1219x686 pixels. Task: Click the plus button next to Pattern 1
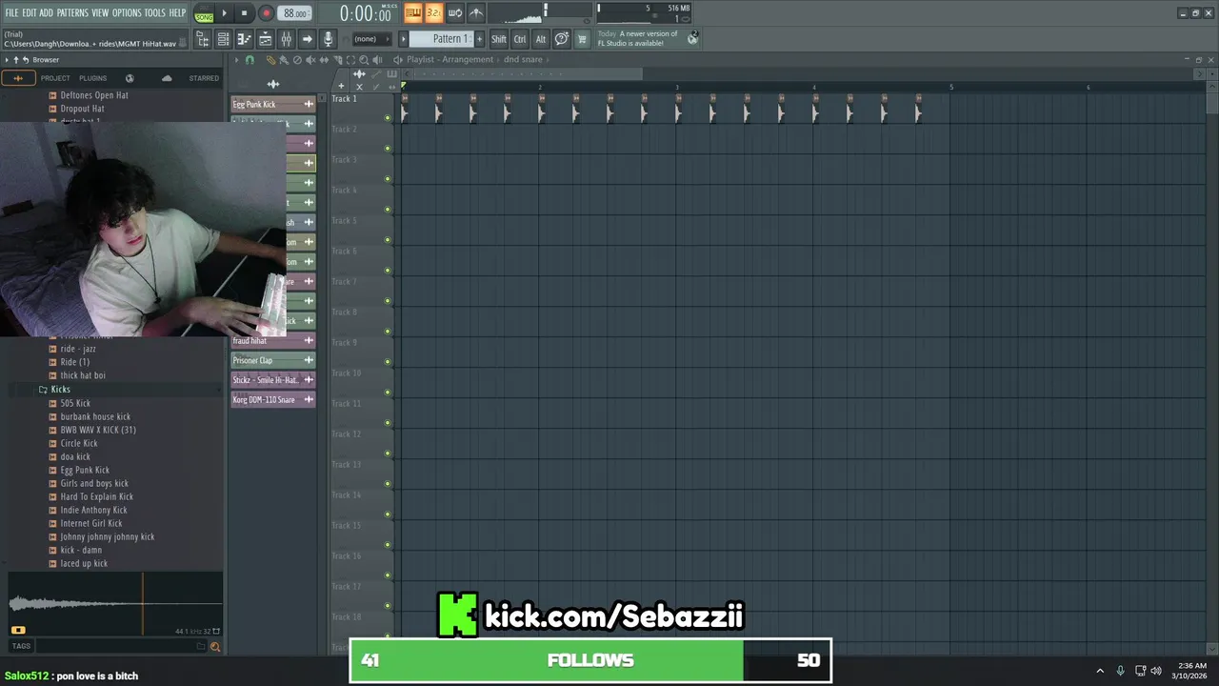(479, 39)
